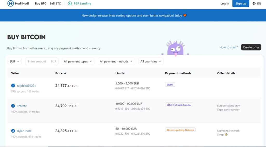Click limits 10,000 - 90,000 EUR
This screenshot has width=266, height=147.
(x=129, y=104)
